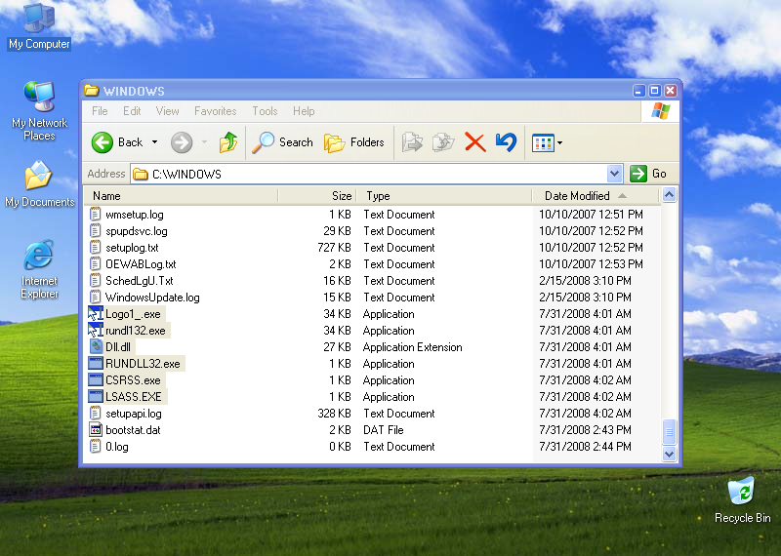The image size is (781, 556).
Task: Click the '10/10/2007 12:53 PM' date
Action: click(x=592, y=263)
